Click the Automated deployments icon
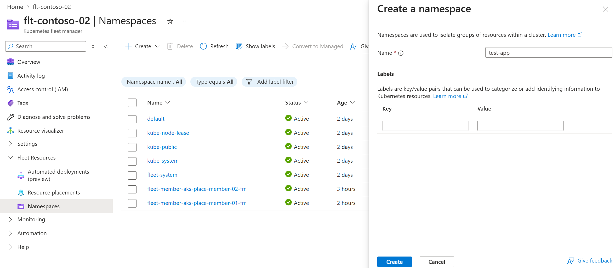Image resolution: width=615 pixels, height=268 pixels. 21,175
